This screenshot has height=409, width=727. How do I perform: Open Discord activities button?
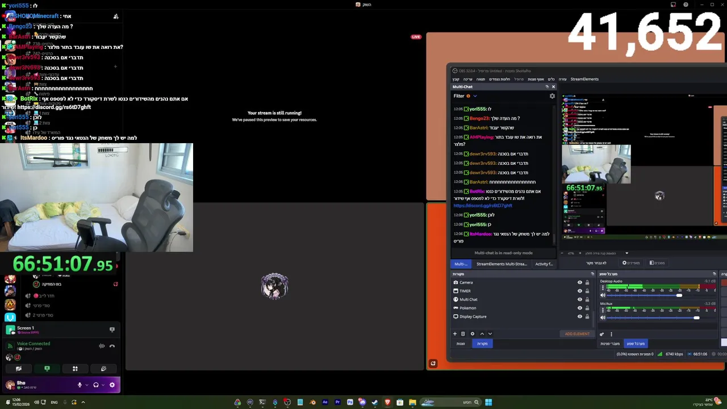click(75, 369)
